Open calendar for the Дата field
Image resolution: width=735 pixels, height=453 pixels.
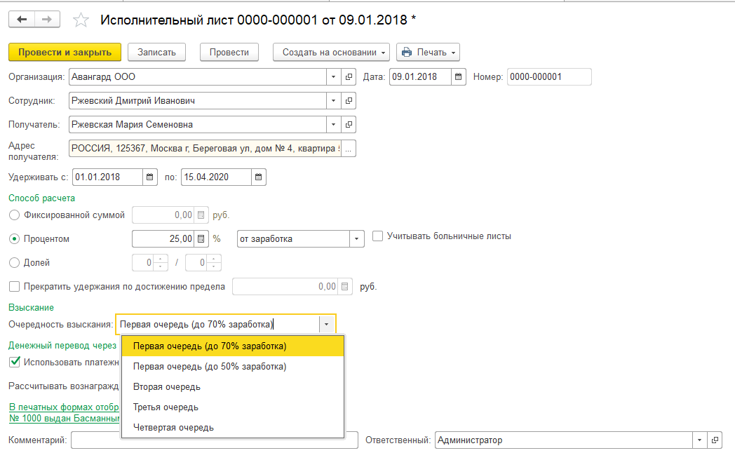point(459,77)
